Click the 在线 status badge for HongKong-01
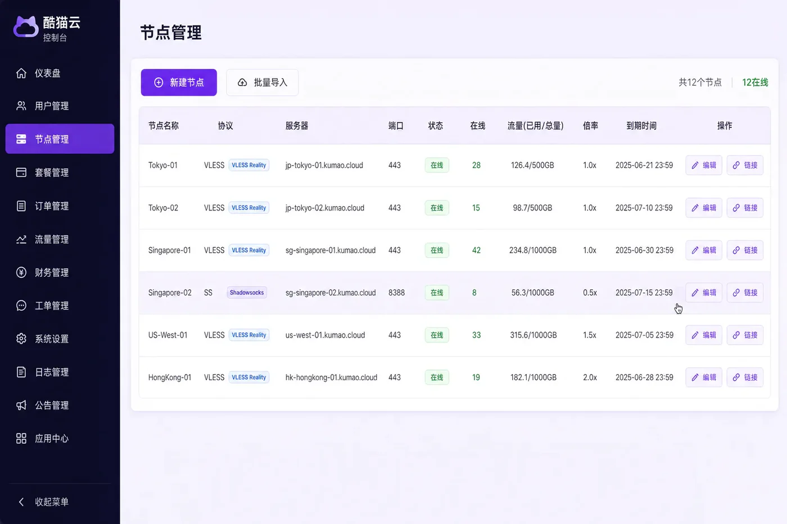 pyautogui.click(x=437, y=377)
